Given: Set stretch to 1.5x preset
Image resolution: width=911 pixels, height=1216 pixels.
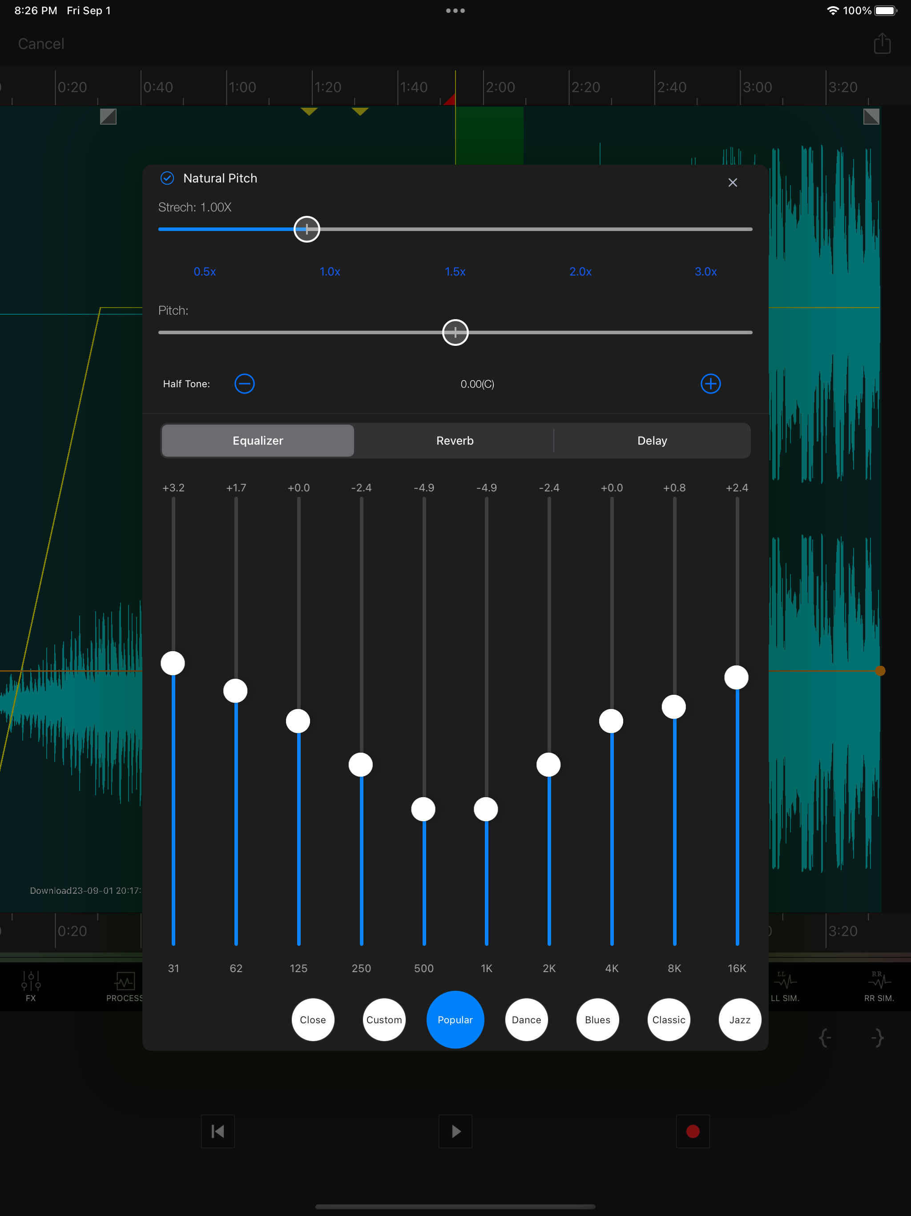Looking at the screenshot, I should 455,272.
